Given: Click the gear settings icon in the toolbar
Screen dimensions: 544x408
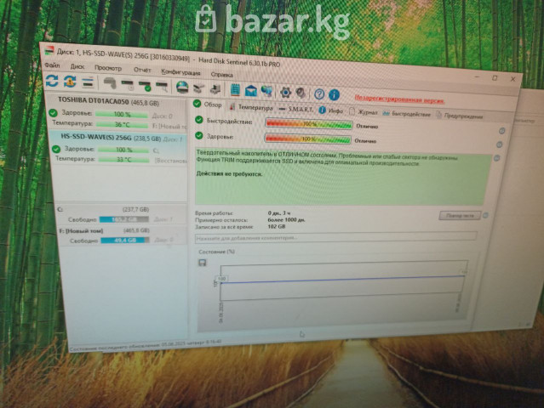Looking at the screenshot, I should point(285,92).
